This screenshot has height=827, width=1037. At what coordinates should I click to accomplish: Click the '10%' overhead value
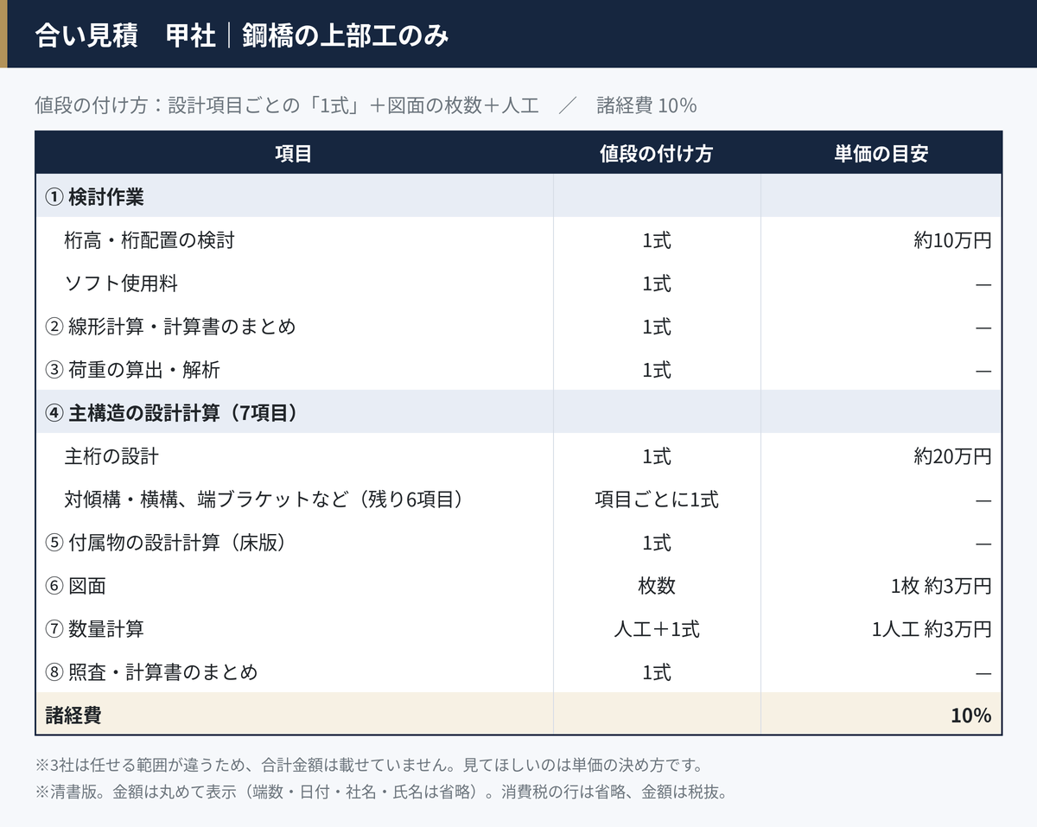(x=970, y=716)
